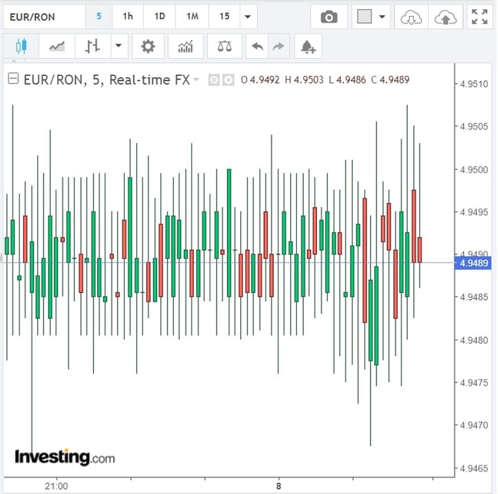Image resolution: width=498 pixels, height=494 pixels.
Task: Expand the dropdown arrow beside the legend title
Action: [197, 80]
